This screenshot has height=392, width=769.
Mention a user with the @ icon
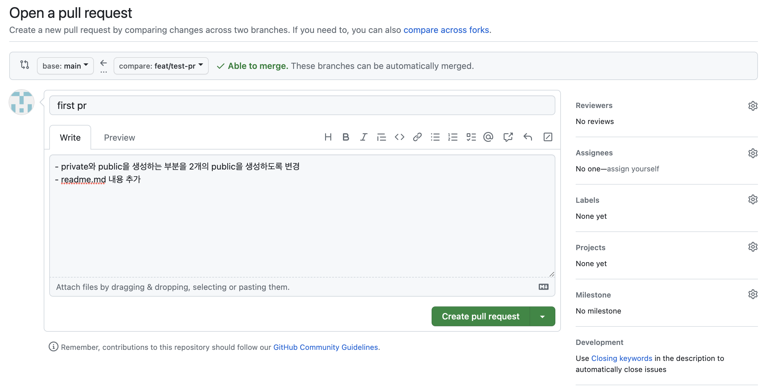(x=488, y=137)
